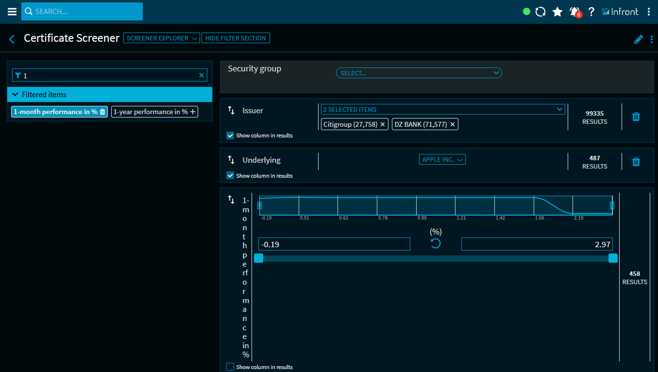The width and height of the screenshot is (658, 372).
Task: Delete the Issuer filter with trash icon
Action: coord(636,117)
